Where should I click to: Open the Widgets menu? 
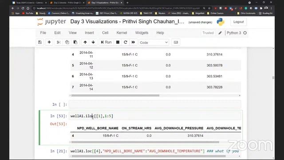pyautogui.click(x=142, y=33)
